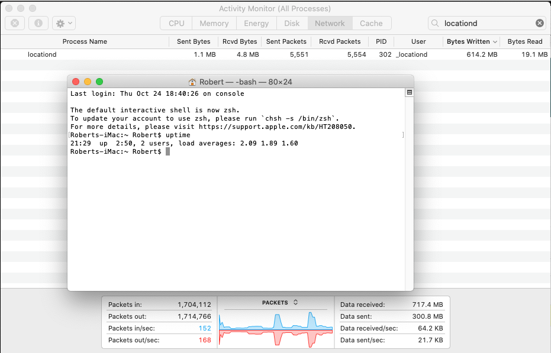Click the Packets out/sec value 168
This screenshot has width=551, height=353.
click(205, 340)
